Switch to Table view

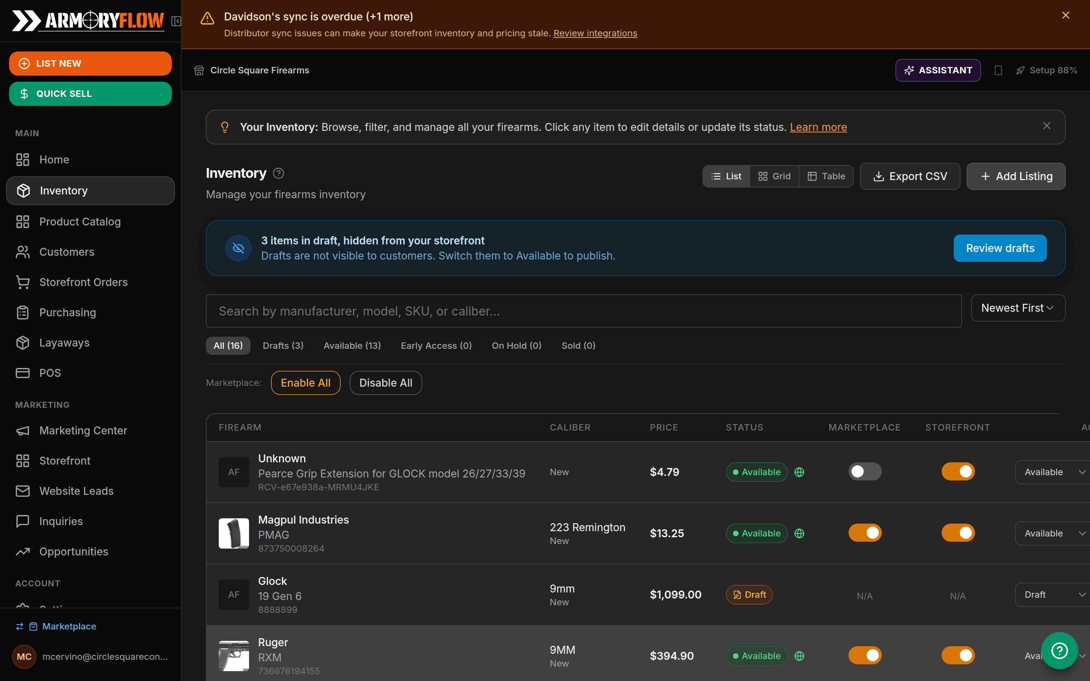pos(826,176)
